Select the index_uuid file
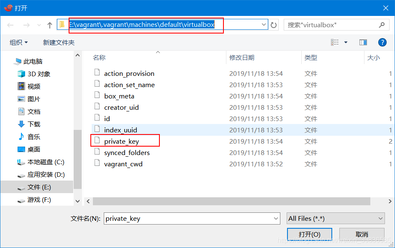 click(x=121, y=130)
